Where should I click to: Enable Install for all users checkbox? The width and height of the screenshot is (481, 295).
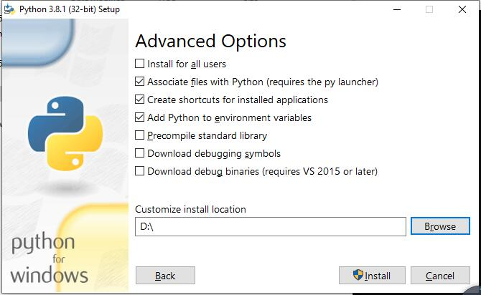pyautogui.click(x=139, y=64)
